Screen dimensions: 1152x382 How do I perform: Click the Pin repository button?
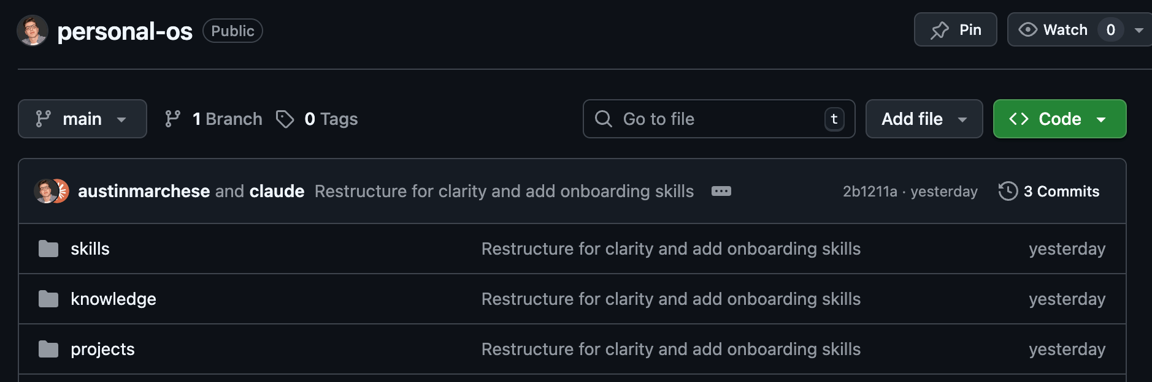pos(955,30)
